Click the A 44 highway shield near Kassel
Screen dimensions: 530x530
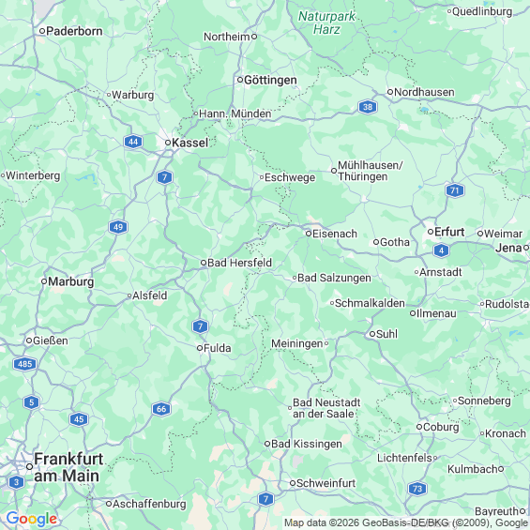tap(133, 142)
